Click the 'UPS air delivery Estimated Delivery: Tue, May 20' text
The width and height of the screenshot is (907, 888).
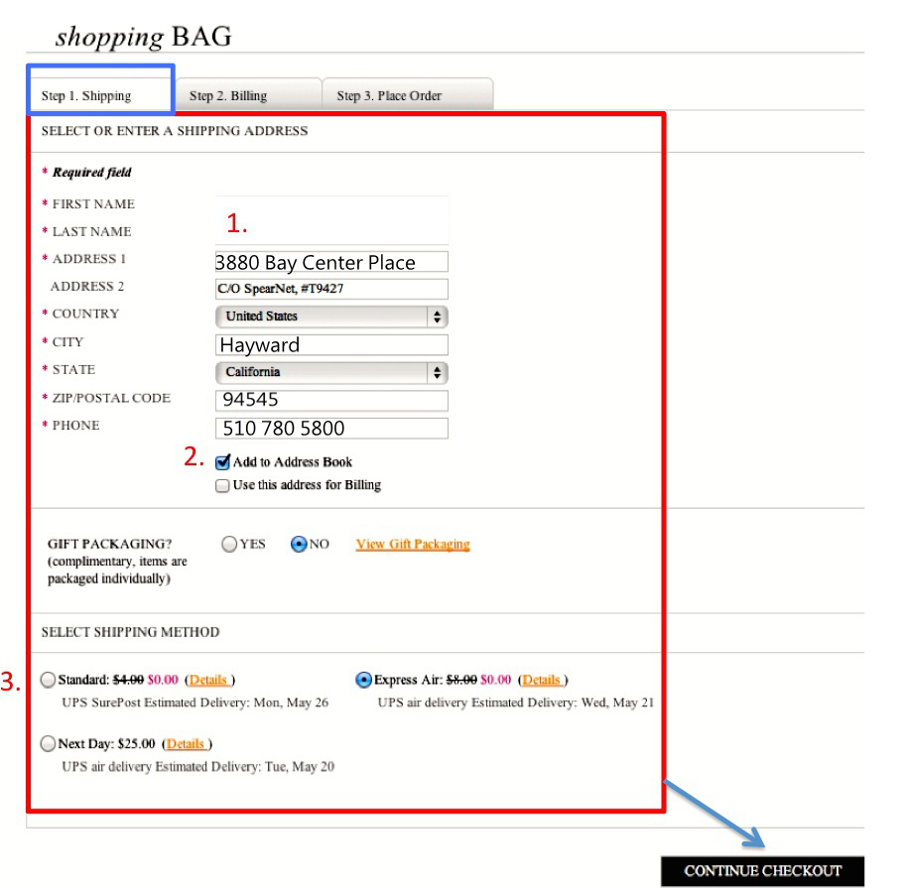click(x=197, y=767)
